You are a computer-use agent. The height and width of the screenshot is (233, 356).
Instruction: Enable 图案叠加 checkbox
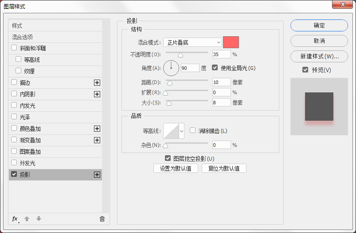[x=14, y=151]
